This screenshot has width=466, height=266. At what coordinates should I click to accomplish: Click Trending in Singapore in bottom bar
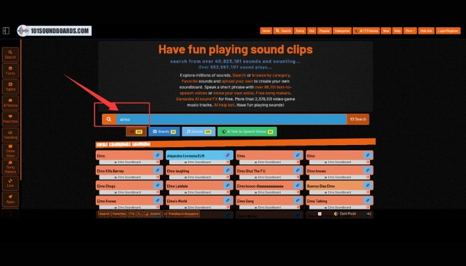(181, 213)
